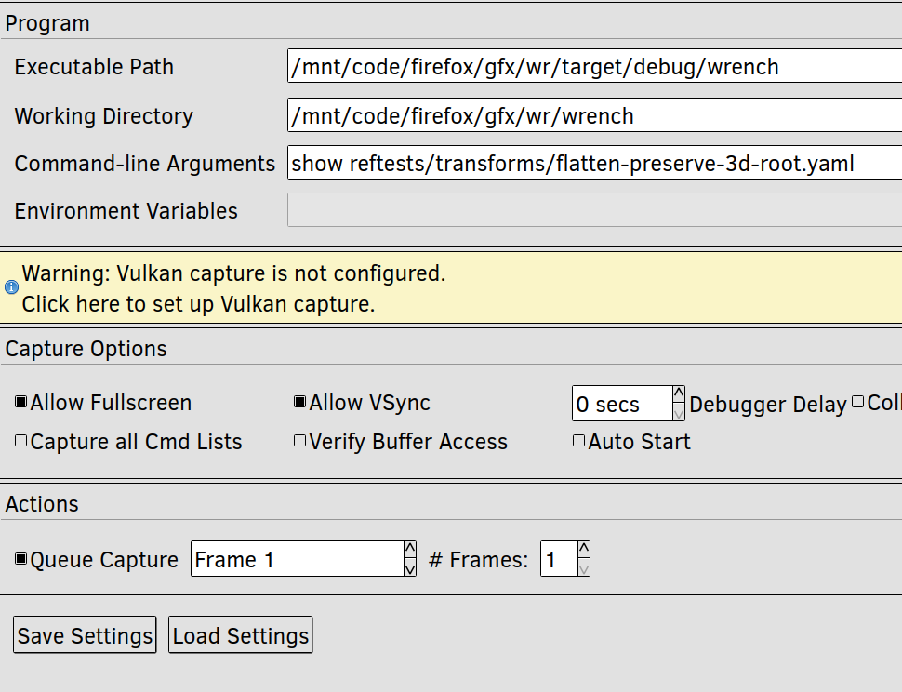Click into the Working Directory field
Screen dimensions: 902x692
tap(594, 115)
